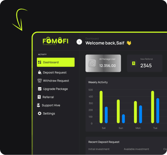Screen dimensions: 167x155
Task: Click the Dashboard grid icon
Action: (39, 62)
